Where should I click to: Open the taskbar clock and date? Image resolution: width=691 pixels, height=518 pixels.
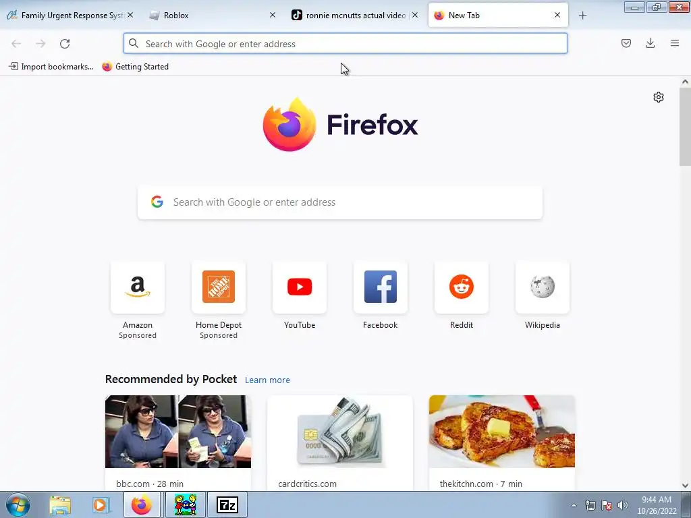click(657, 505)
